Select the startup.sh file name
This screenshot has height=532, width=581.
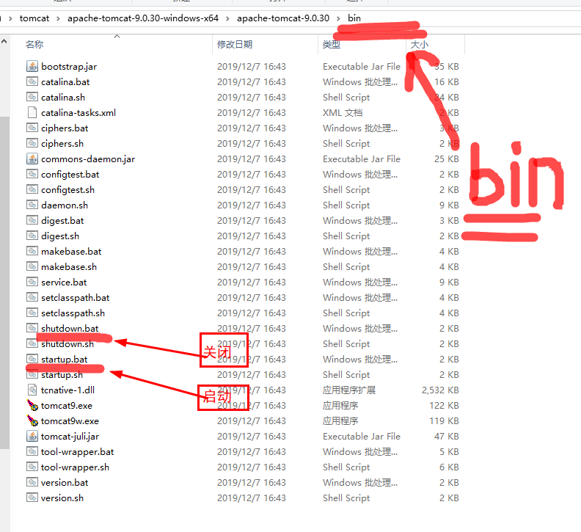coord(62,375)
